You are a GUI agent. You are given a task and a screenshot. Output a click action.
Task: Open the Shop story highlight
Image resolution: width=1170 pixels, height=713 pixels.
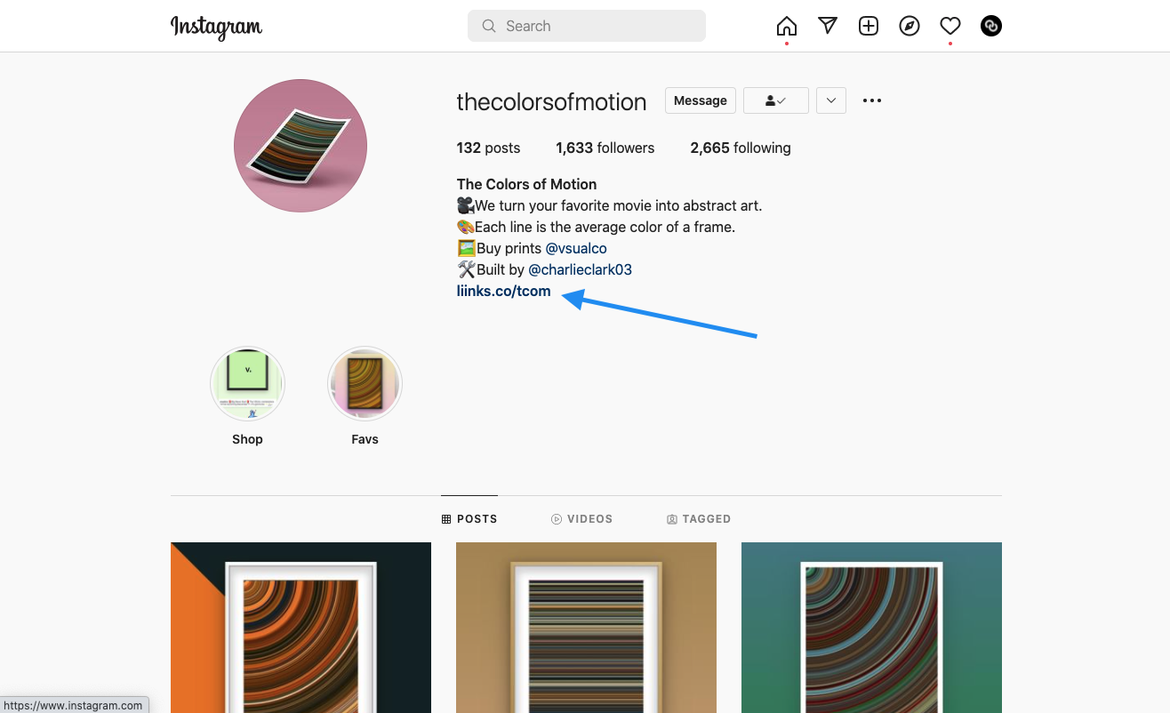pos(247,384)
